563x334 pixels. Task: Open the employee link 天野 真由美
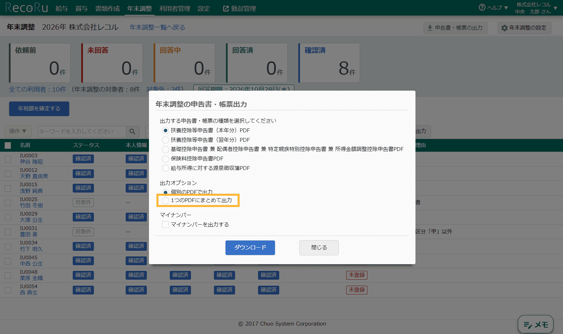tap(34, 176)
